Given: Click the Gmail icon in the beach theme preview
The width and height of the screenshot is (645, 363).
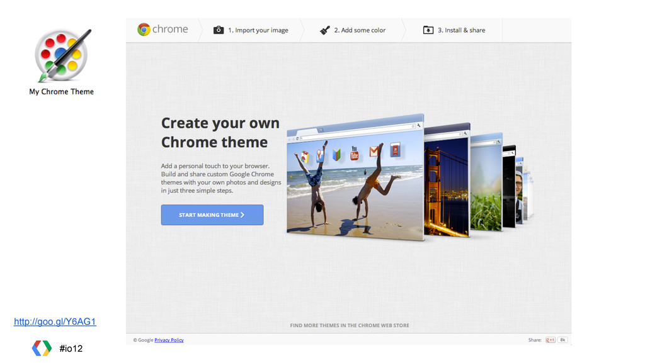Looking at the screenshot, I should 374,152.
